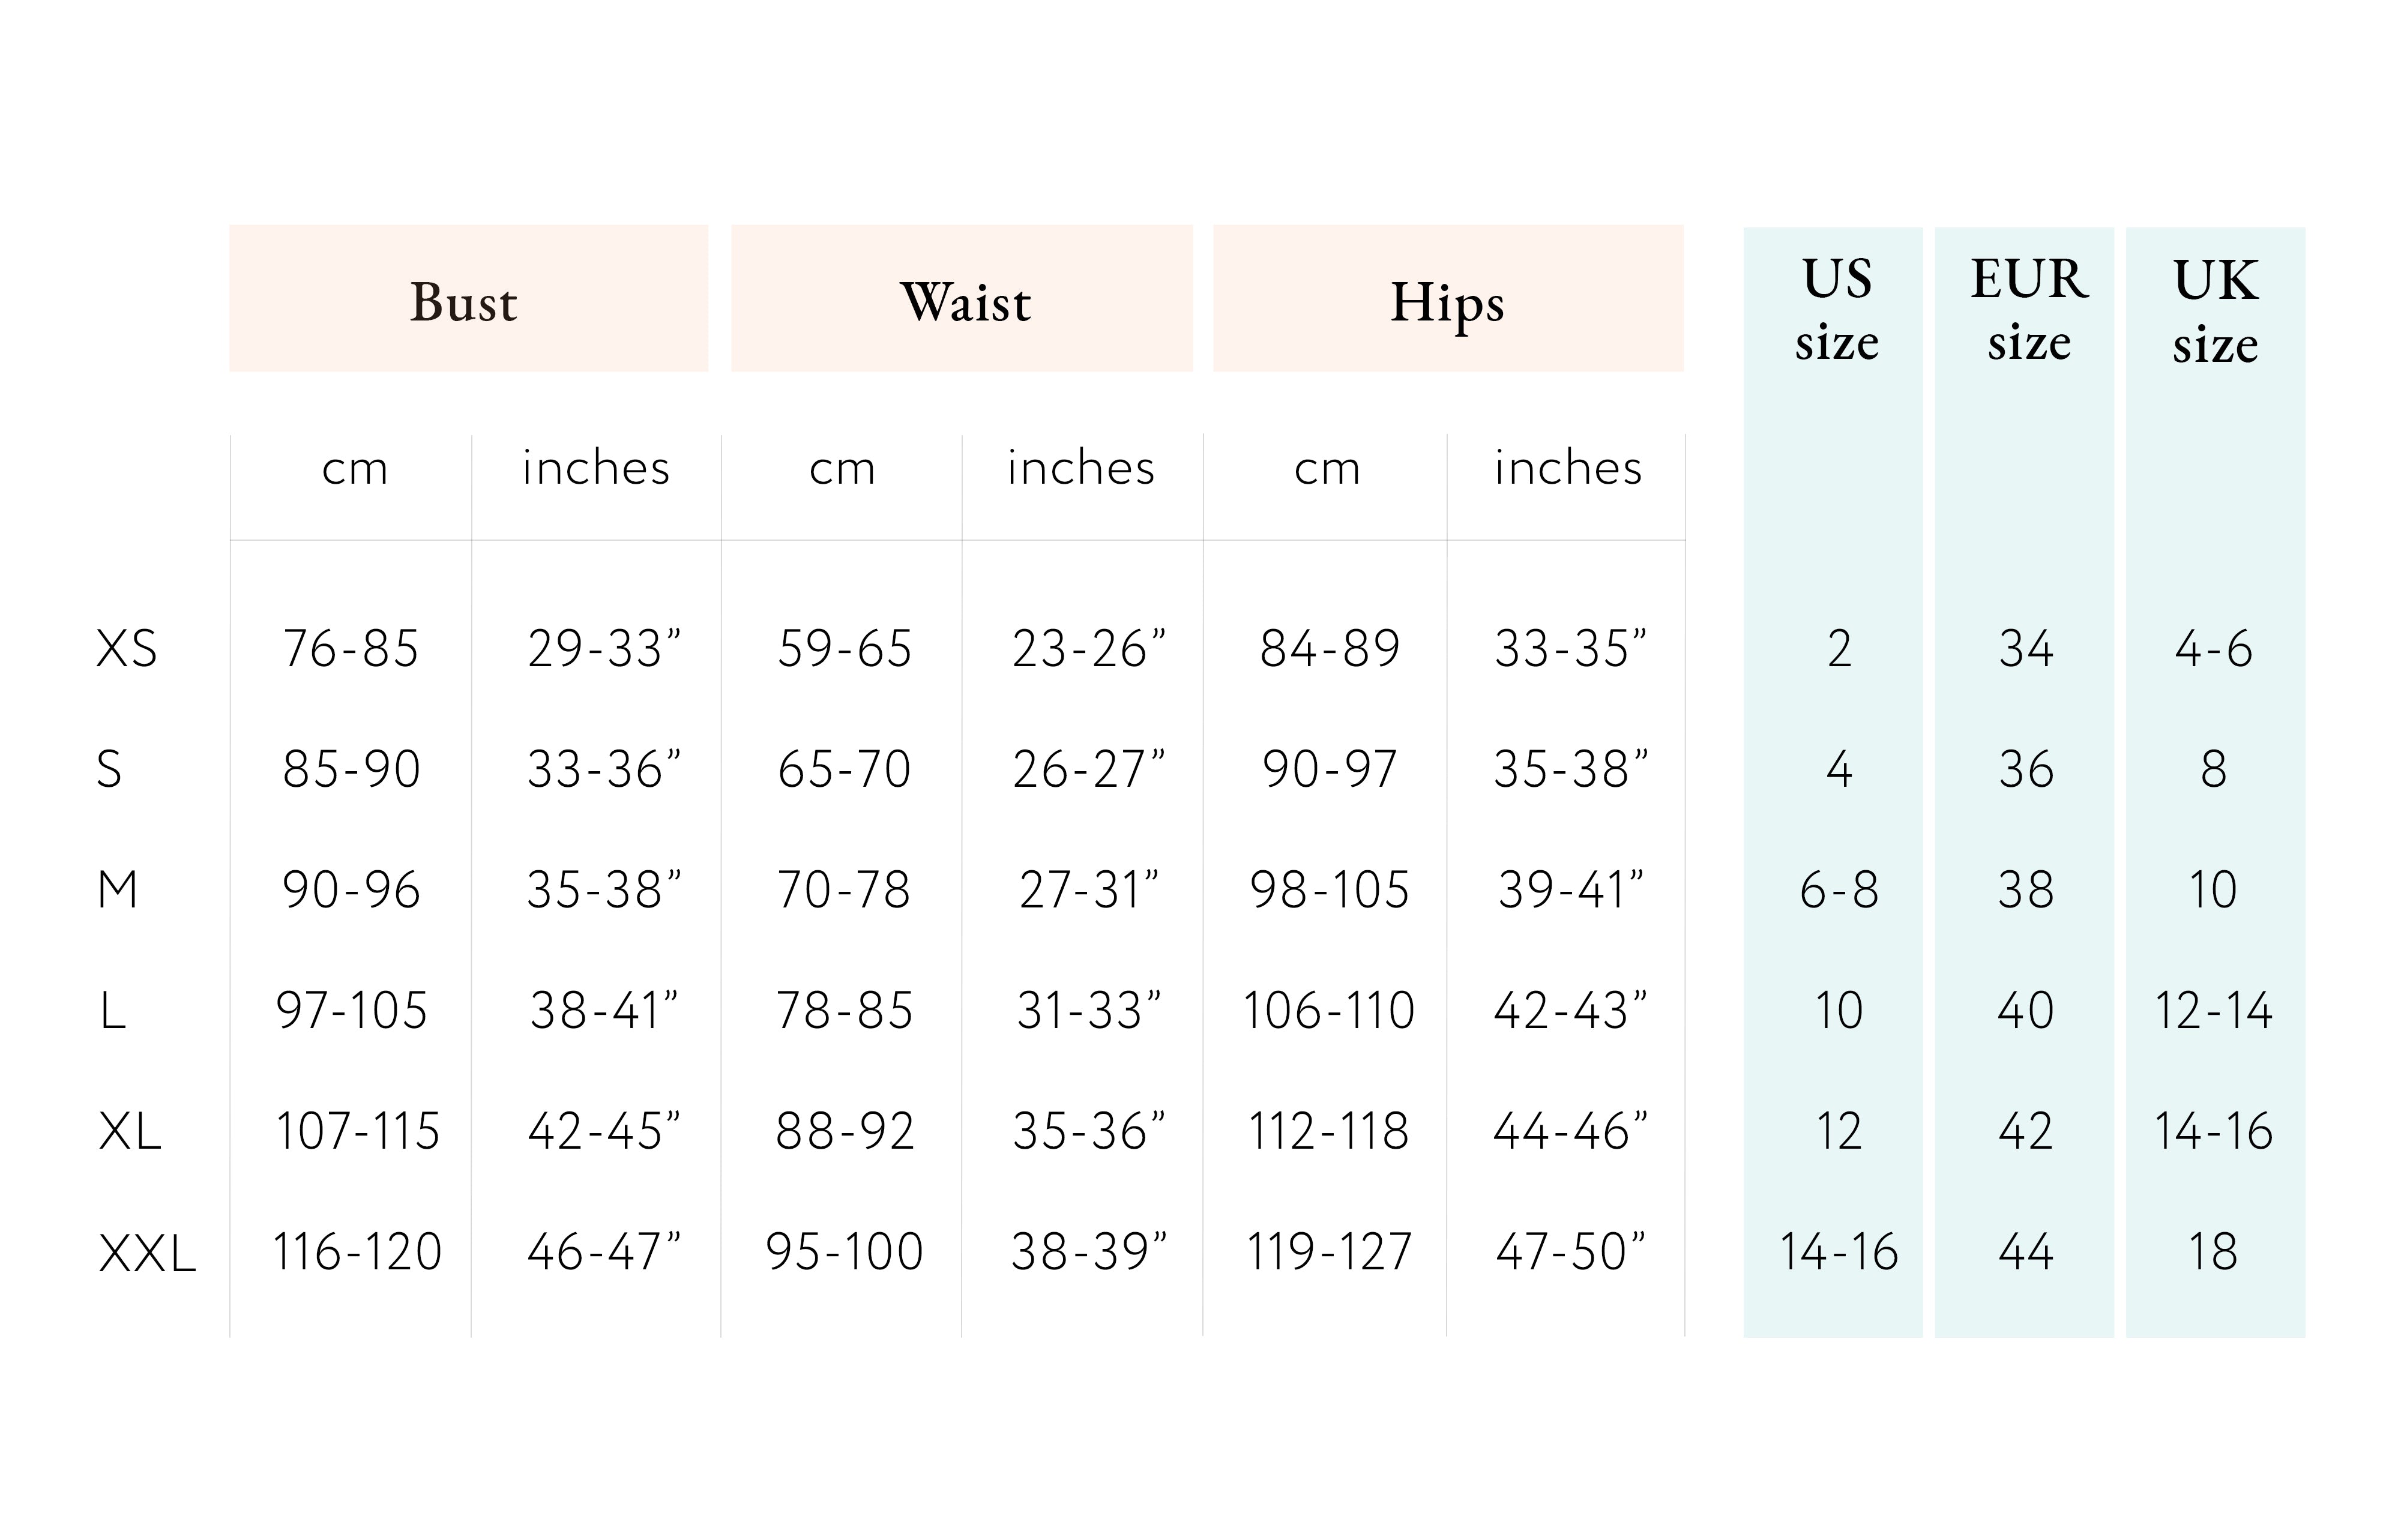Screen dimensions: 2401x1540
Task: Click waist inches value 26-27"
Action: (1088, 770)
